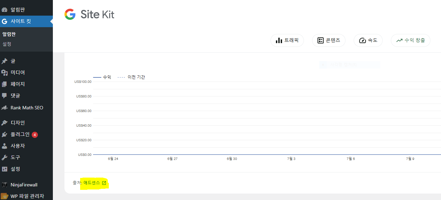Jump to the 속도 section
Viewport: 441px width, 200px height.
coord(368,40)
